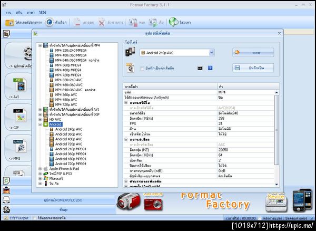This screenshot has width=316, height=231.
Task: Open the audio category music note icon
Action: [x=6, y=180]
